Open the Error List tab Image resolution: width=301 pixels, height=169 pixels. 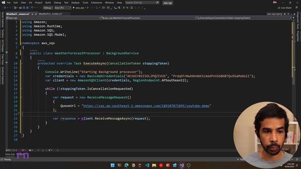point(10,154)
